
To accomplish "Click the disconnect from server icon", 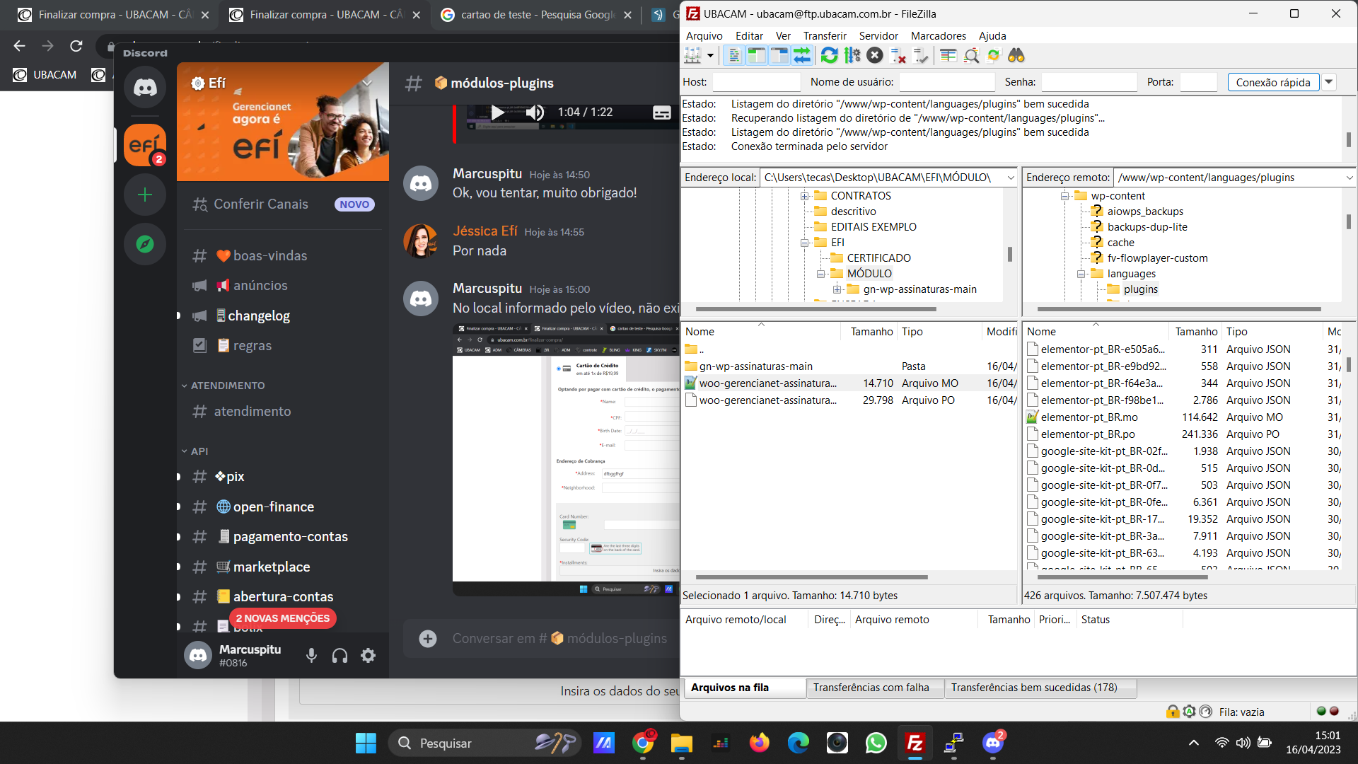I will (x=898, y=55).
